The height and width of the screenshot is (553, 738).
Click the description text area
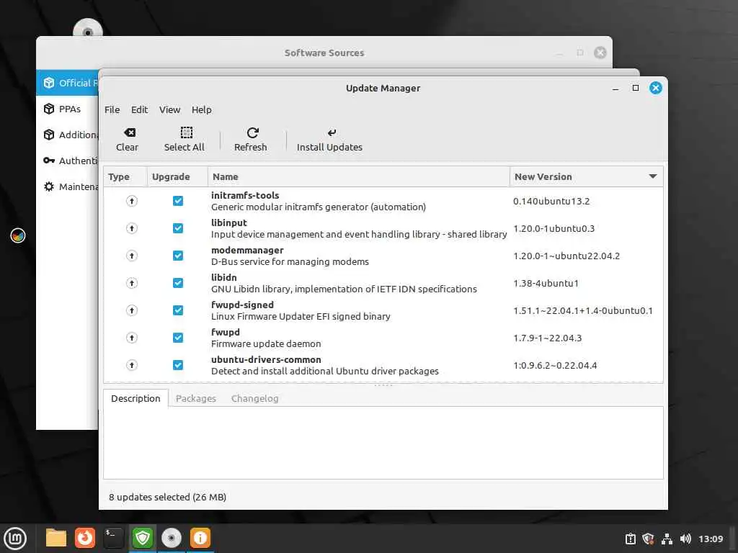tap(383, 443)
